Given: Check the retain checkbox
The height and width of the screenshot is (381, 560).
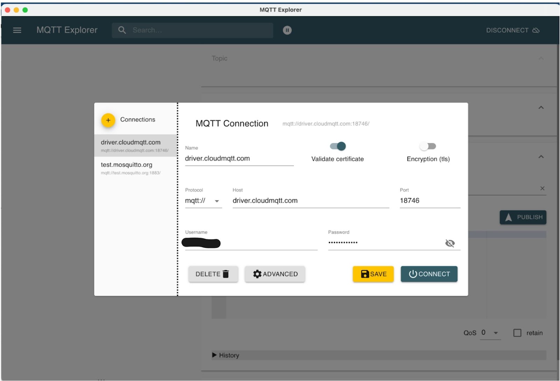Looking at the screenshot, I should (x=517, y=333).
